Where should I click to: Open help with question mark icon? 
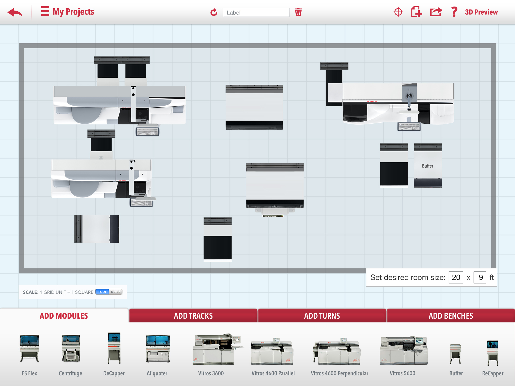coord(454,12)
